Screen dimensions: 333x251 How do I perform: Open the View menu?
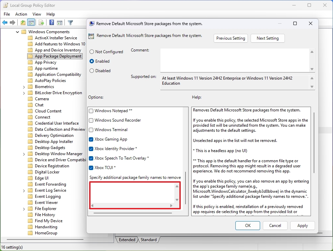(x=37, y=14)
